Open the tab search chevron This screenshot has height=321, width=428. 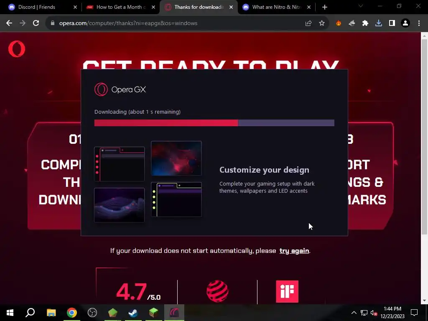[361, 6]
